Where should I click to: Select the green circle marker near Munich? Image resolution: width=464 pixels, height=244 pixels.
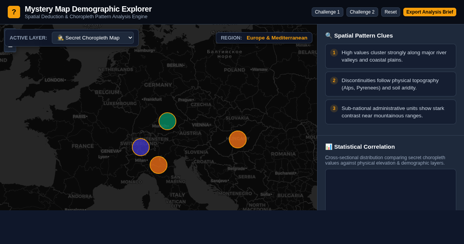(167, 121)
